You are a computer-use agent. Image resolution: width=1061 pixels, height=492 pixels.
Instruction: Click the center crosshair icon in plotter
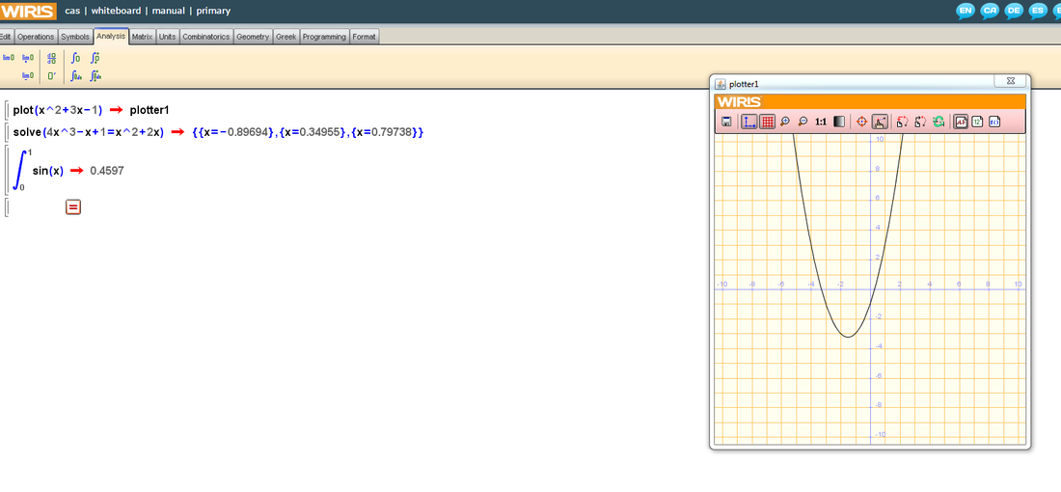(862, 122)
